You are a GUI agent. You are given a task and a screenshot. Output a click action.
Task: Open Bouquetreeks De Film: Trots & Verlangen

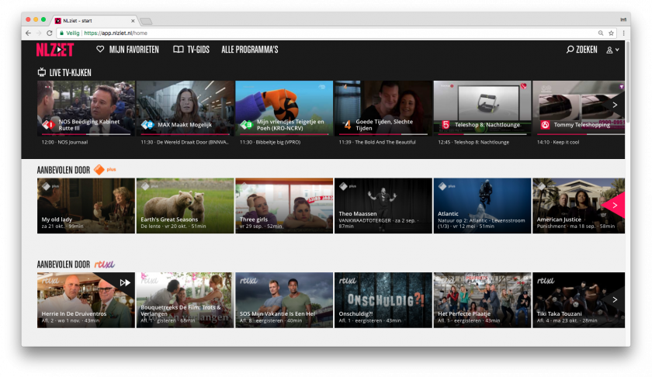pyautogui.click(x=185, y=300)
